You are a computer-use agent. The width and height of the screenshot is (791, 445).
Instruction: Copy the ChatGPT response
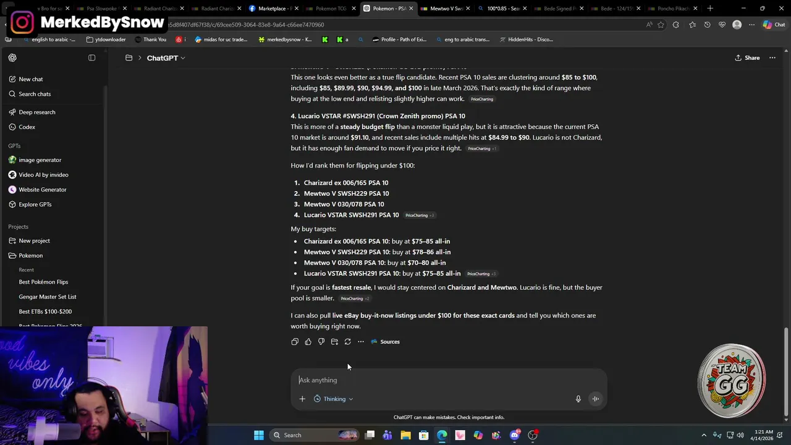pos(295,342)
